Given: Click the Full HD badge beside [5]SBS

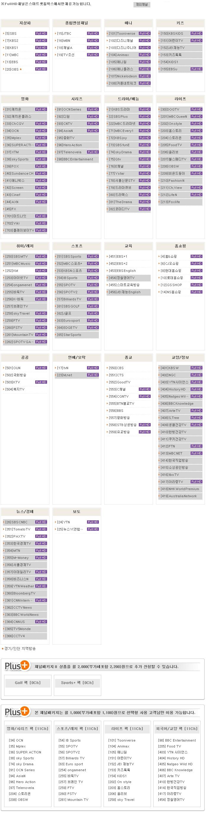Looking at the screenshot, I should (41, 34).
